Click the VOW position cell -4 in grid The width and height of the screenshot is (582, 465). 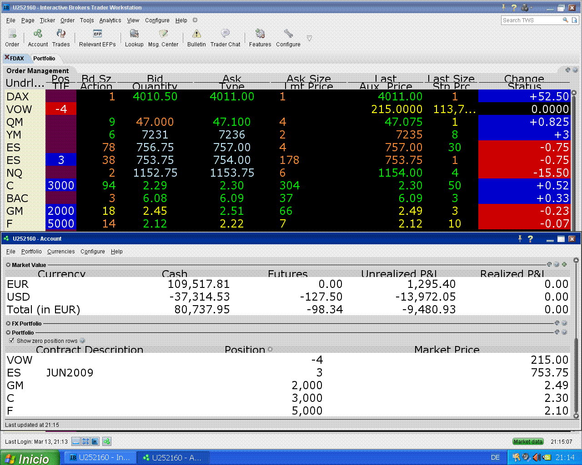pos(61,109)
